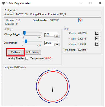
Task: Click the red Temperature reading
Action: 48,58
